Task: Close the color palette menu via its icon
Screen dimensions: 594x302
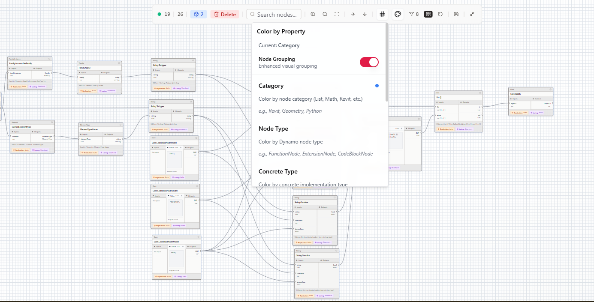Action: 398,14
